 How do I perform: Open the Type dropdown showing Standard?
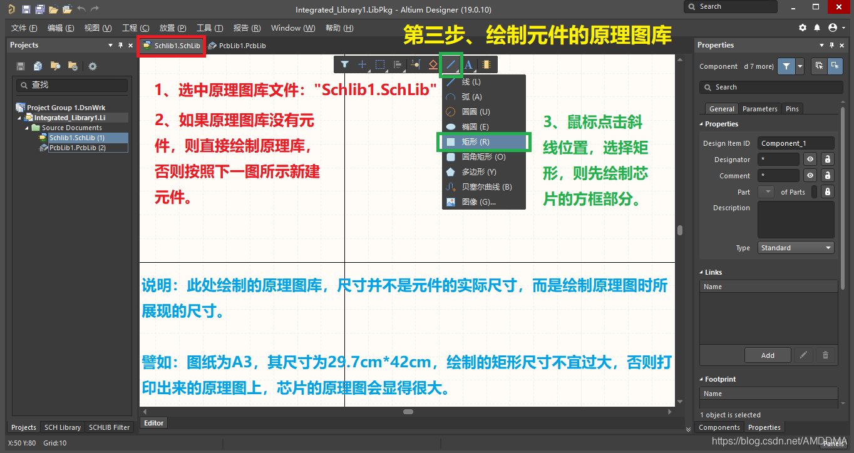[796, 248]
